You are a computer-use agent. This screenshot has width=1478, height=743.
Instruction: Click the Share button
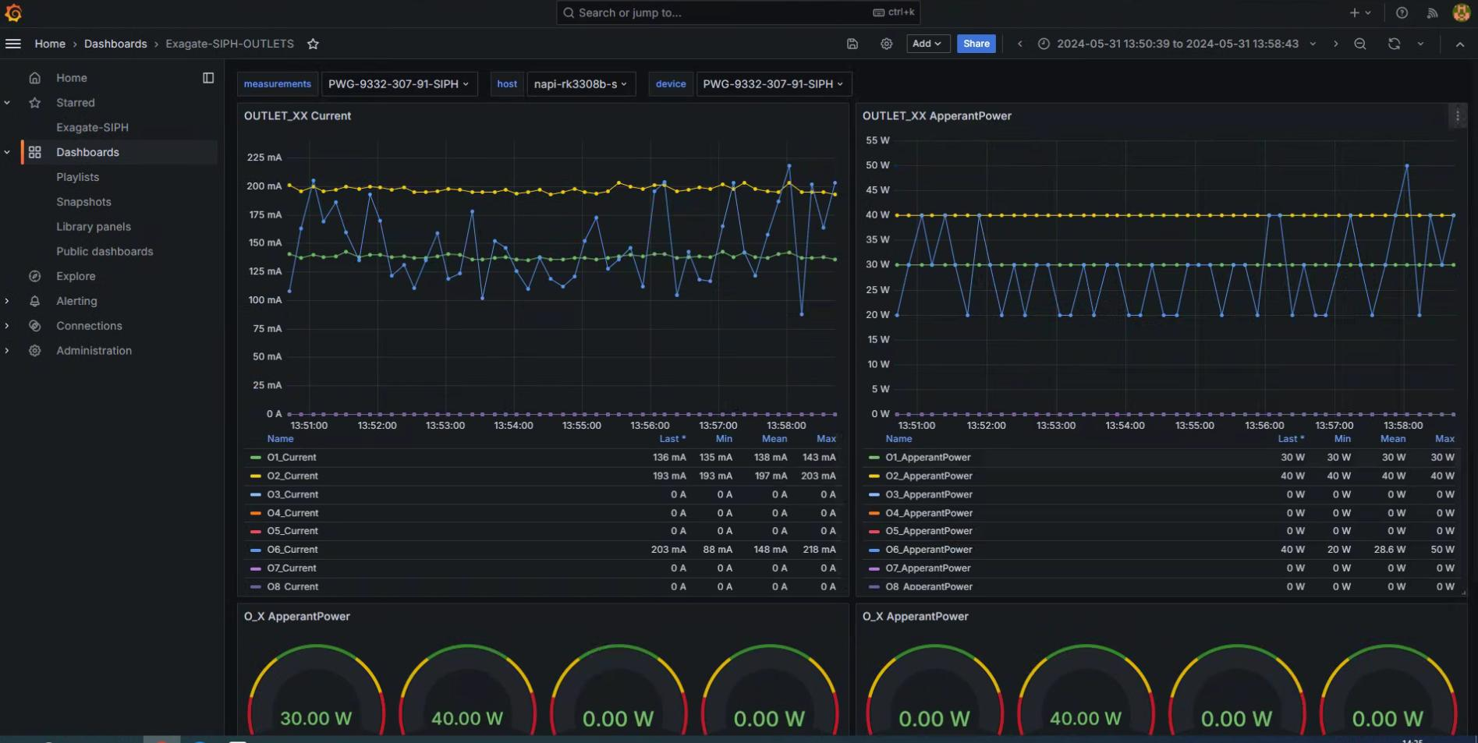pos(976,44)
